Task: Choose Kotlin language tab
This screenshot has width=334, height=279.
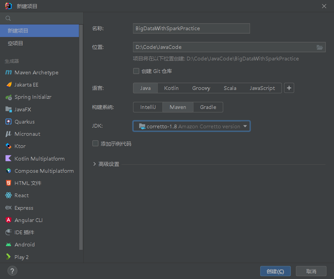Action: click(171, 88)
